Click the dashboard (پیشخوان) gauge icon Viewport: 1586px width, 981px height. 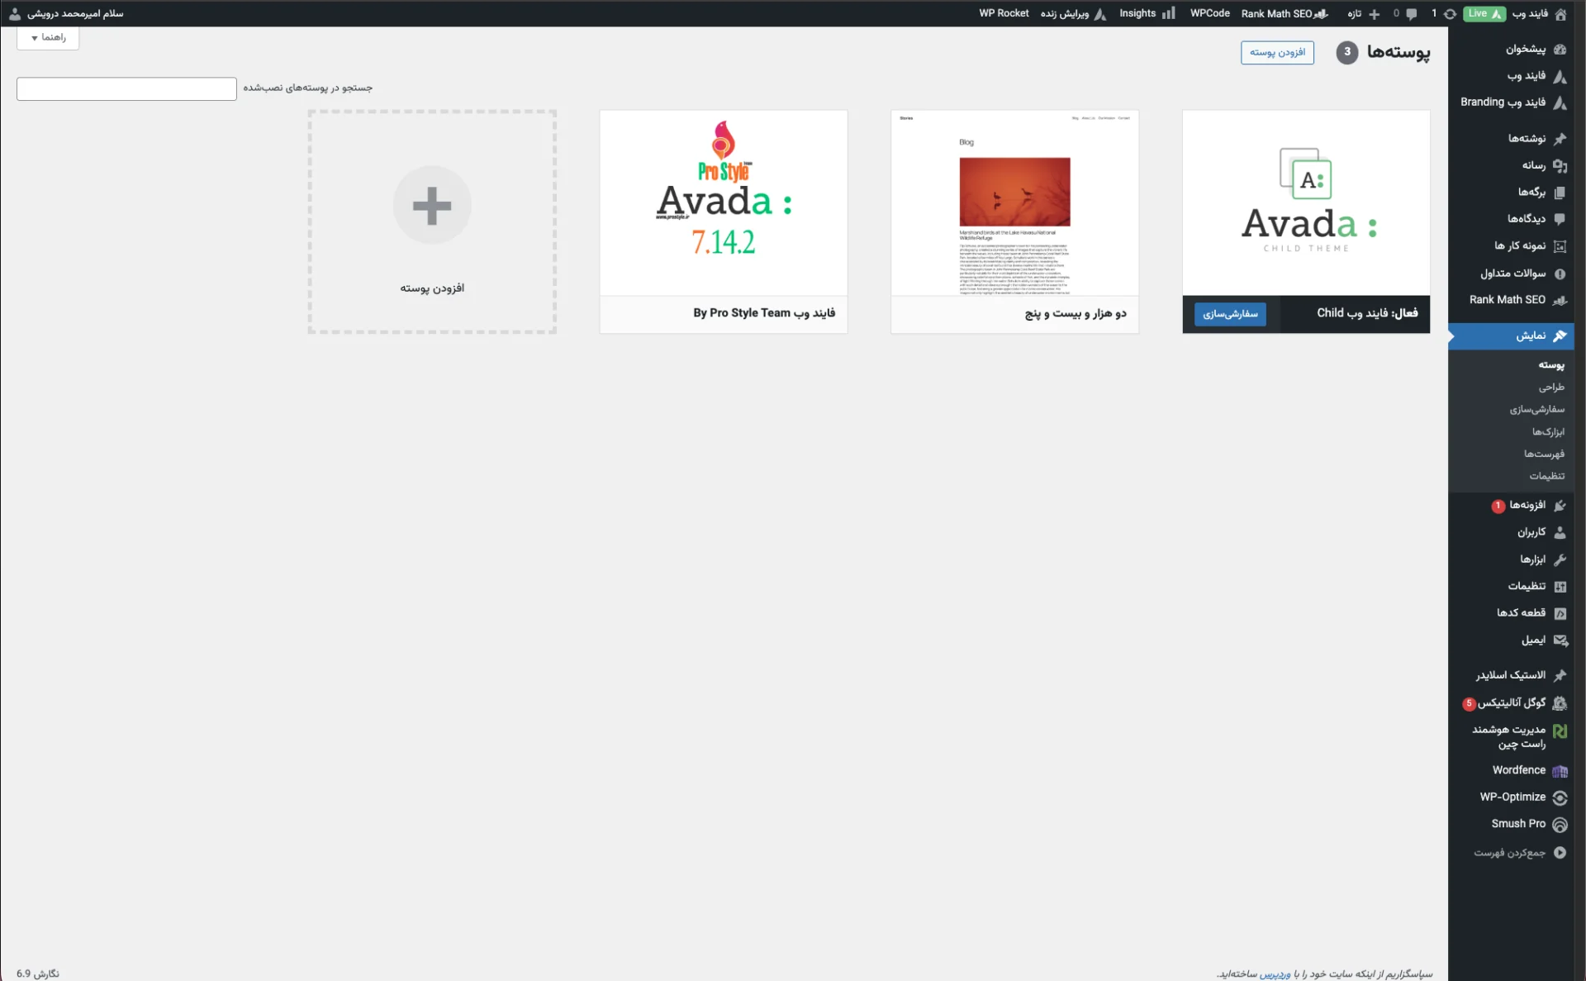coord(1560,50)
